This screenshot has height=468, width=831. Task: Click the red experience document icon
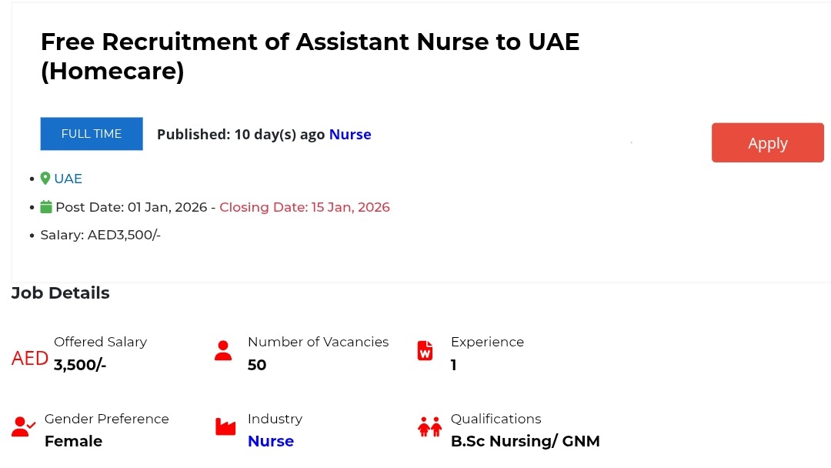click(x=425, y=351)
